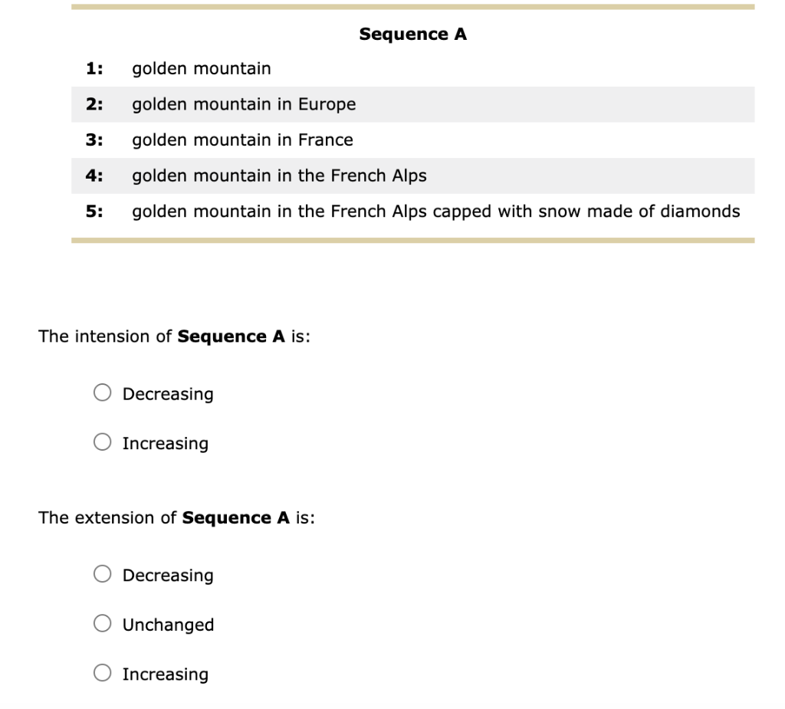Select Increasing for the intension question
This screenshot has height=709, width=785.
click(102, 441)
